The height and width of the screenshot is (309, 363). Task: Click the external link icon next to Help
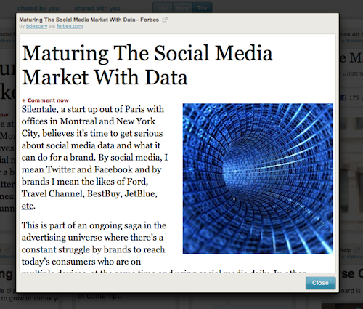[357, 250]
